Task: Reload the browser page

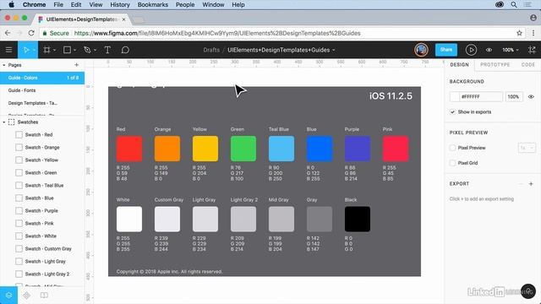Action: pos(31,33)
